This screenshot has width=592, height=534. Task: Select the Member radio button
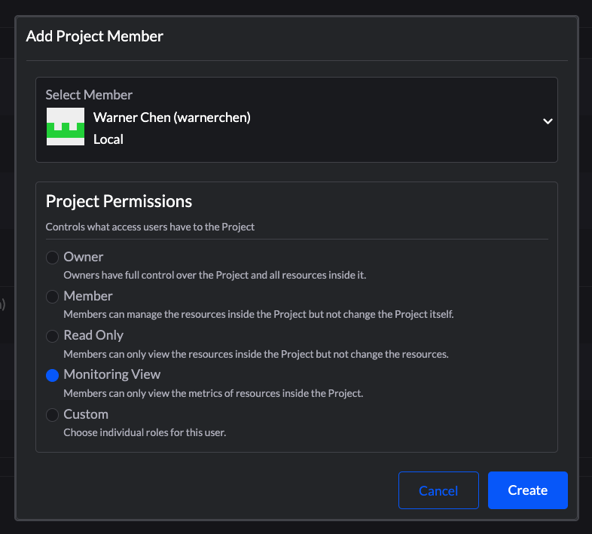52,297
